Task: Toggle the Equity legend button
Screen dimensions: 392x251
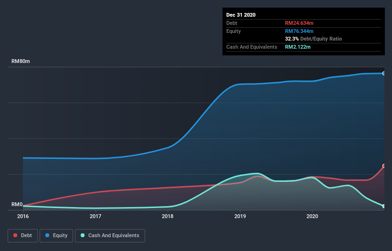Action: [x=56, y=236]
